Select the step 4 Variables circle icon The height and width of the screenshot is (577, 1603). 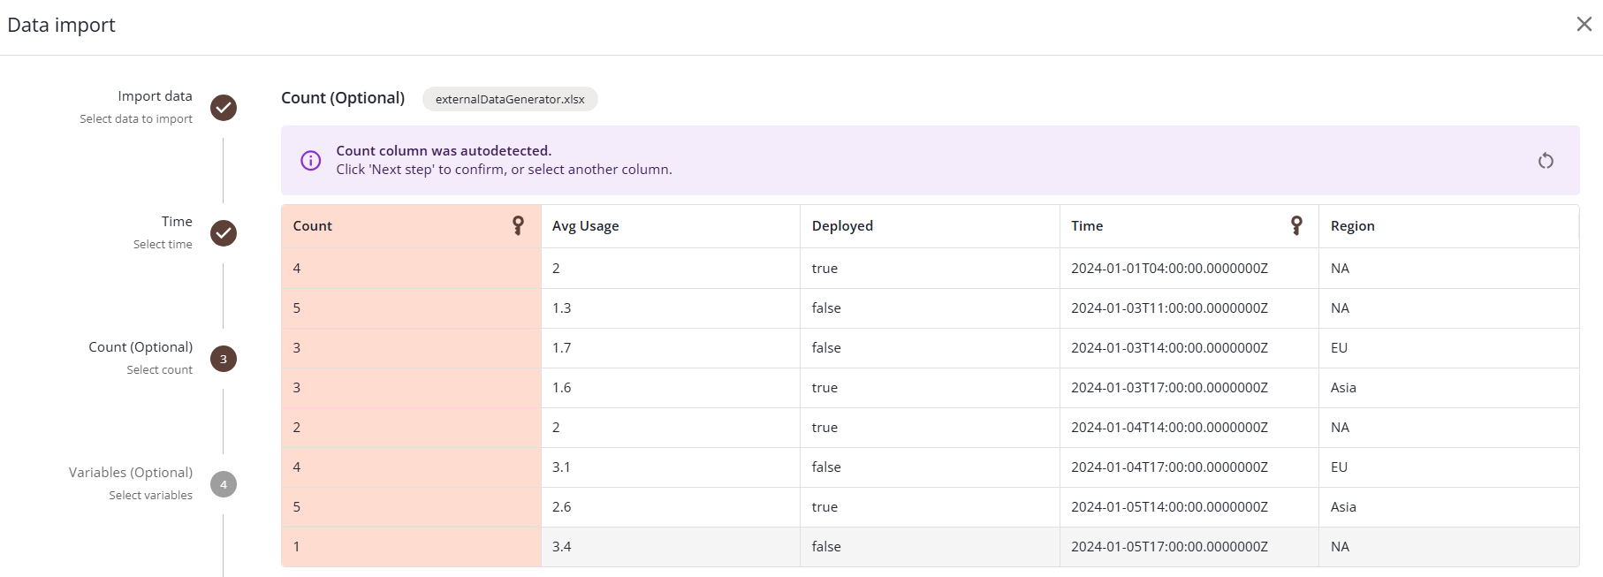224,484
